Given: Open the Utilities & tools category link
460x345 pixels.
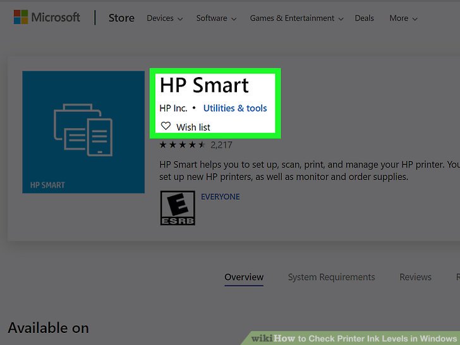Looking at the screenshot, I should coord(235,108).
